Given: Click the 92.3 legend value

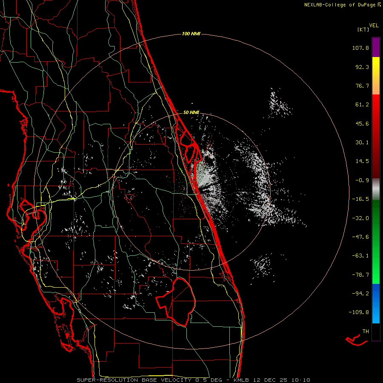Looking at the screenshot, I should coord(362,67).
